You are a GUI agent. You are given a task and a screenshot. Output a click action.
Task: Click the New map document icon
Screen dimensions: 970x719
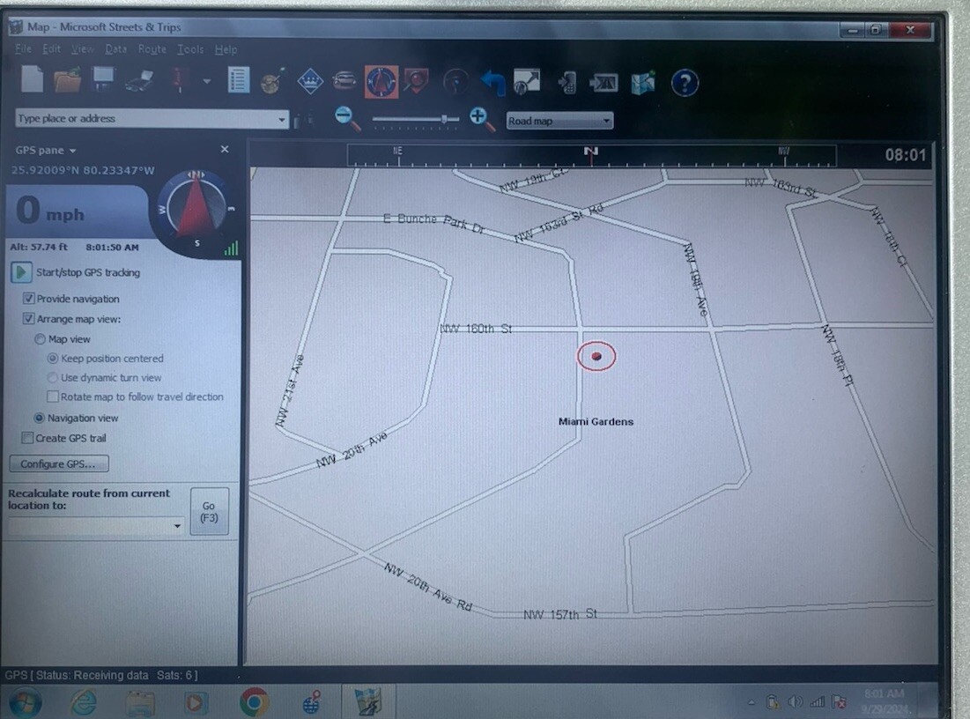pyautogui.click(x=32, y=80)
